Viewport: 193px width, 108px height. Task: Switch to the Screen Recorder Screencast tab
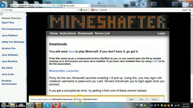coord(106,6)
